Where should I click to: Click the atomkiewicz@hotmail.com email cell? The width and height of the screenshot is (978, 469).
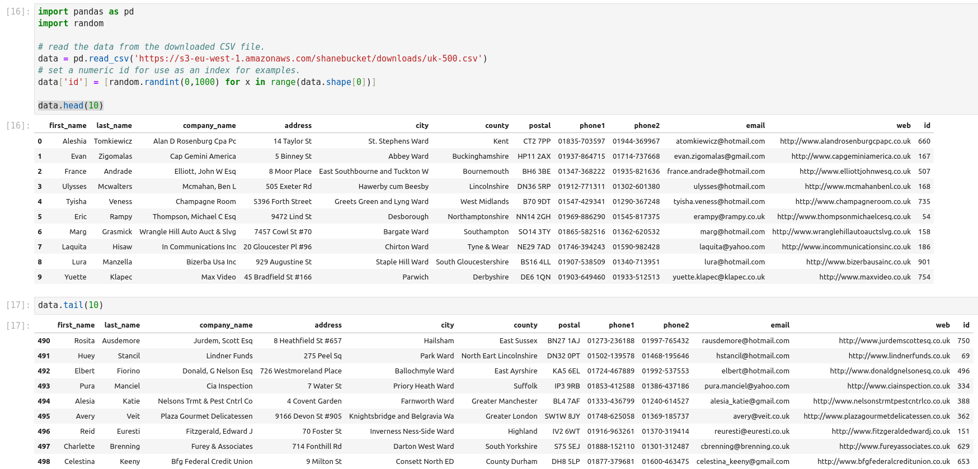point(720,141)
